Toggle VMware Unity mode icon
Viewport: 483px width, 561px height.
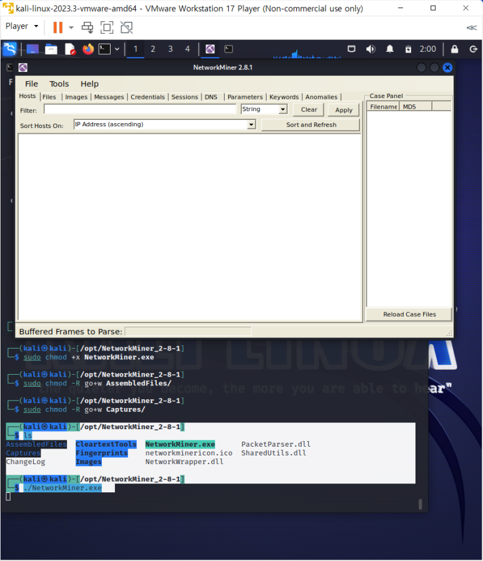[126, 27]
